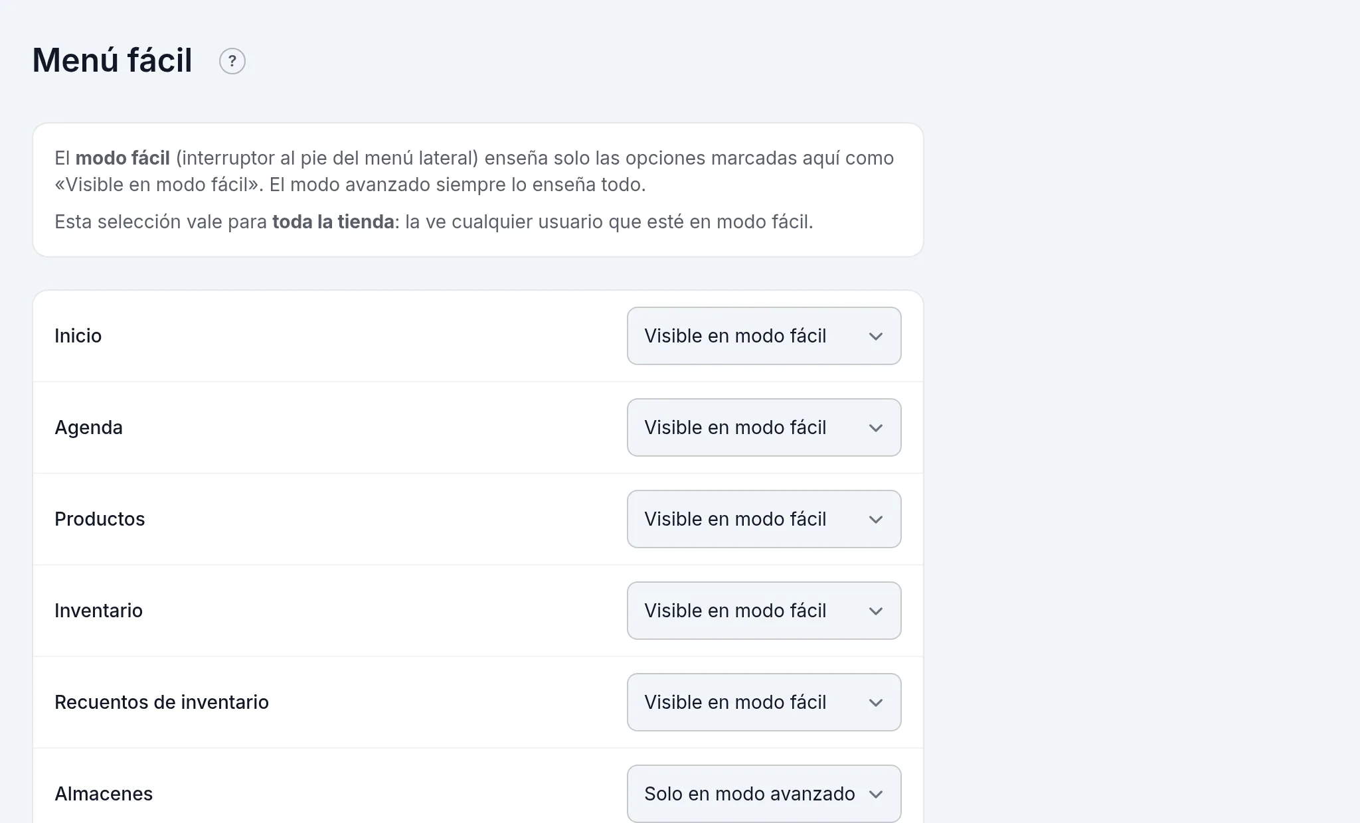
Task: Open the Agenda visibility dropdown
Action: click(x=764, y=427)
